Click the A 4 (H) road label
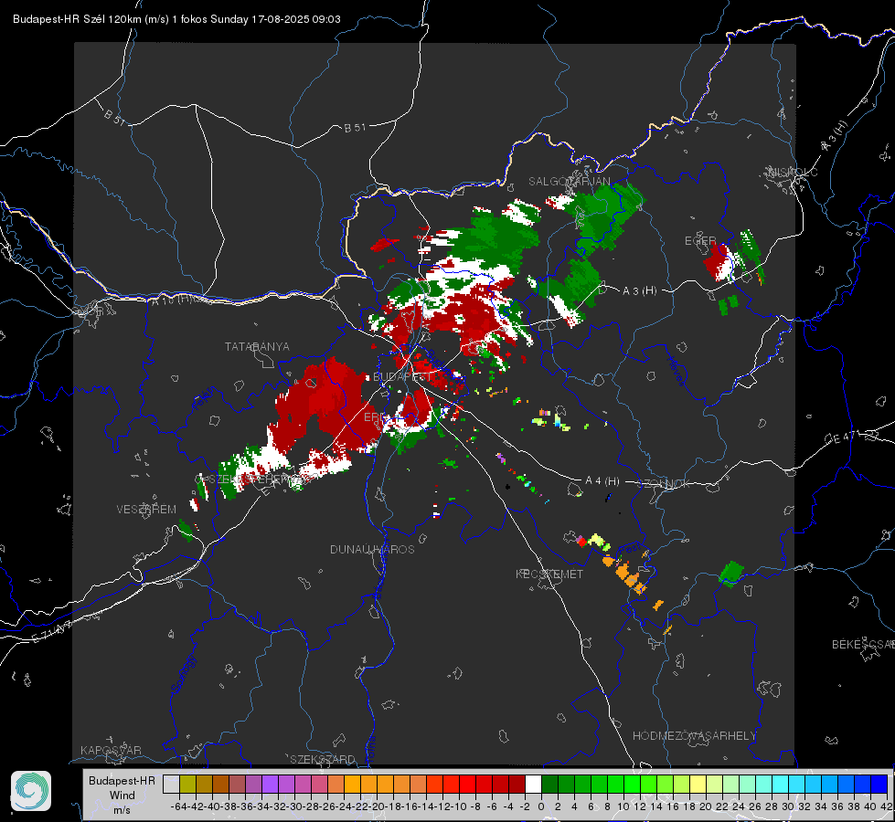 pos(602,481)
